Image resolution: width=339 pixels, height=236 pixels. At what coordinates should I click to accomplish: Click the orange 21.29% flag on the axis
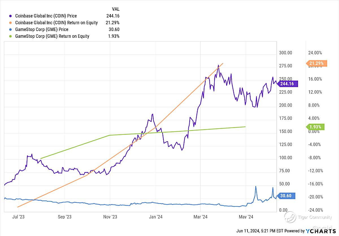pos(316,63)
